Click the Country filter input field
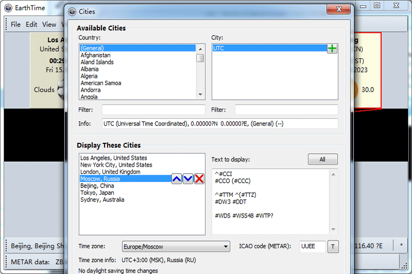Viewport: 412px width, 274px height. click(153, 109)
